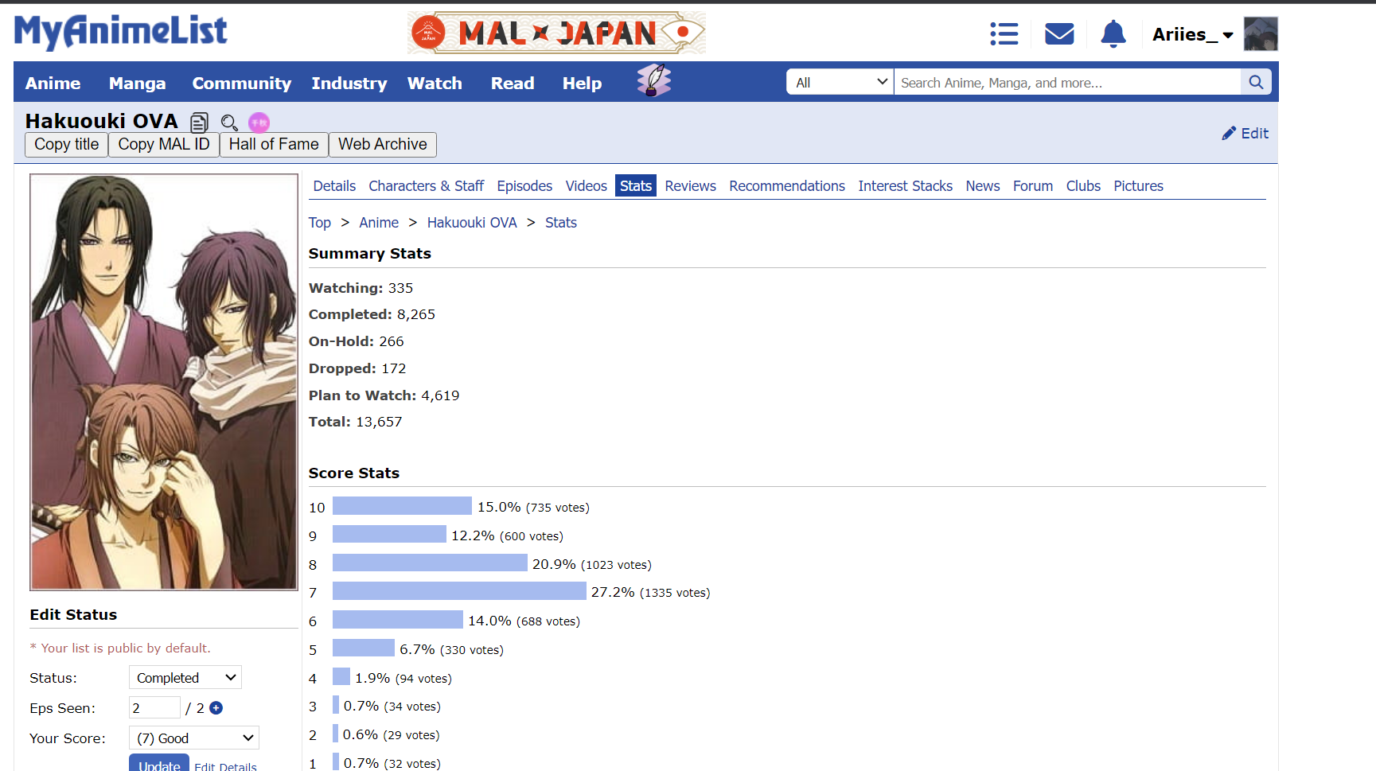Click the Hall of Fame button
Viewport: 1376px width, 771px height.
(274, 145)
